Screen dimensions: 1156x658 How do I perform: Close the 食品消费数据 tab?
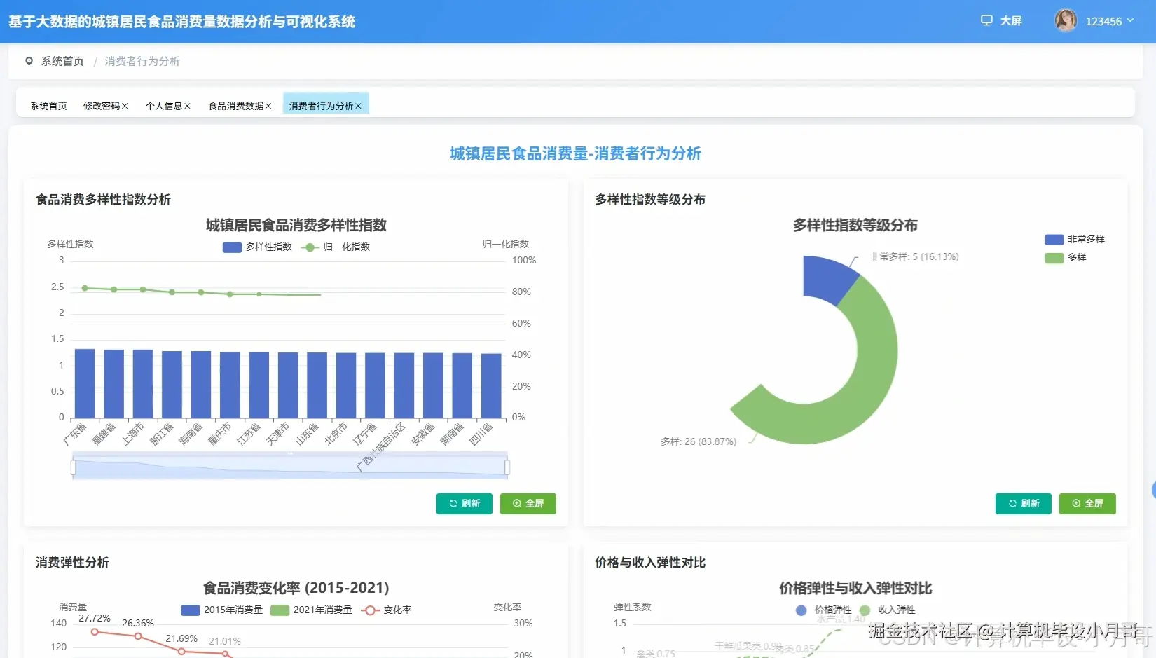(268, 106)
